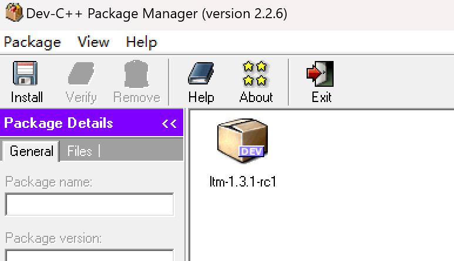Open Help via the blue book icon
Screen dimensions: 454x261
[x=201, y=73]
